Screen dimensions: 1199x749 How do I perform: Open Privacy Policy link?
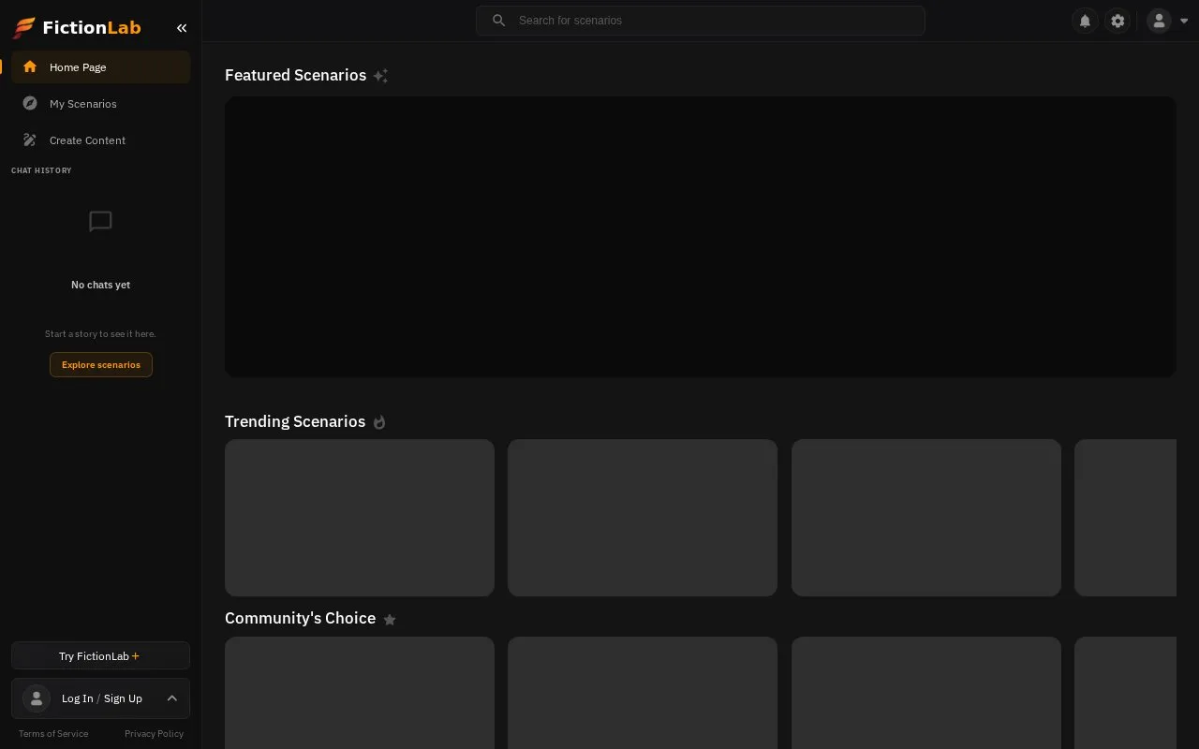click(154, 734)
